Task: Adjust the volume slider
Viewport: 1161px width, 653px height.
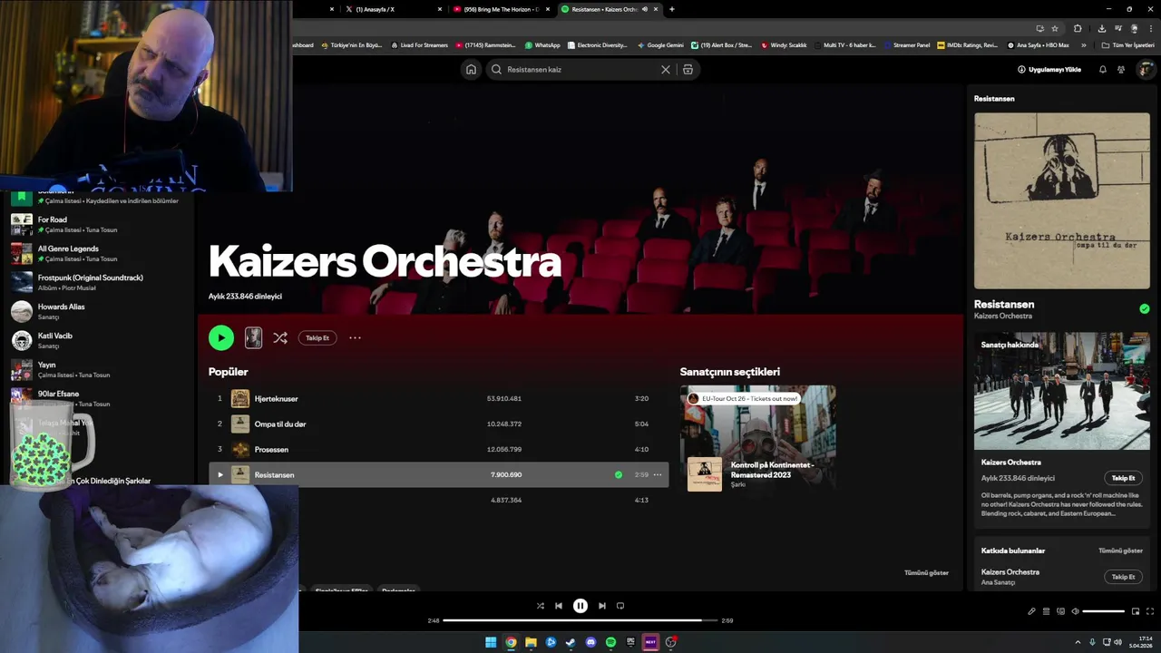Action: [1104, 611]
